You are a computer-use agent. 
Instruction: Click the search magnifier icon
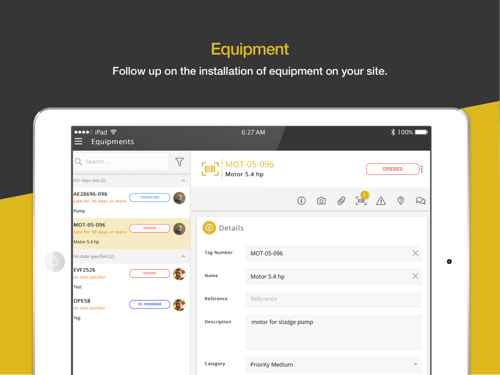pyautogui.click(x=78, y=161)
